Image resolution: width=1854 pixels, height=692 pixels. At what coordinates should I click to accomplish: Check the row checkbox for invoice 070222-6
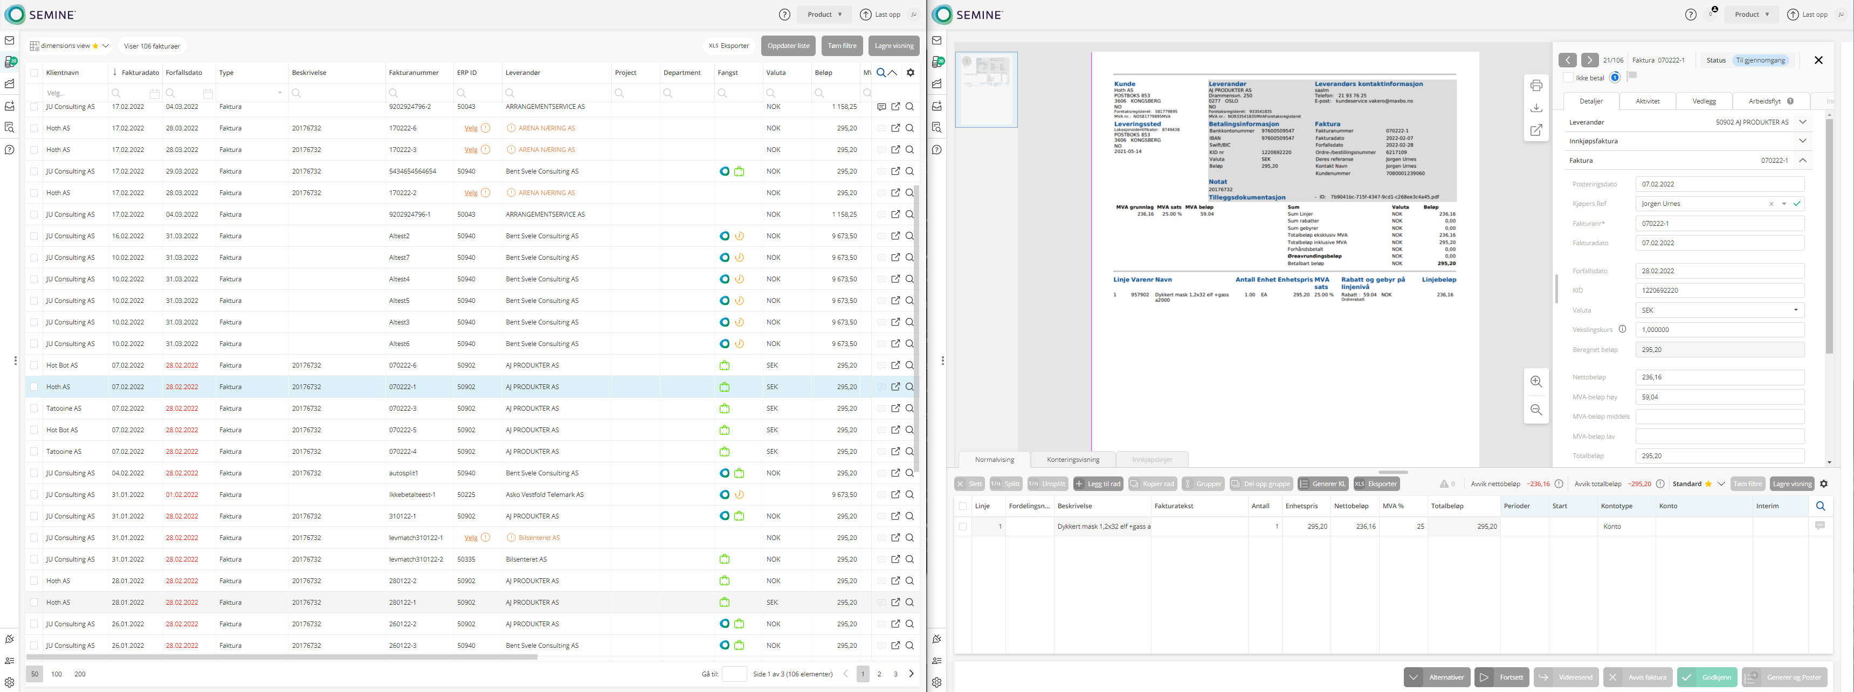[x=34, y=365]
